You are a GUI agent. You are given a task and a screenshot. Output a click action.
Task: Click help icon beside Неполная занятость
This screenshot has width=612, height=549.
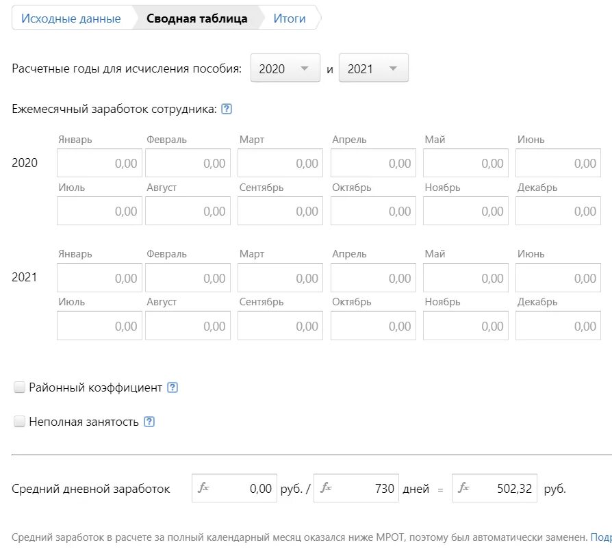[x=149, y=422]
